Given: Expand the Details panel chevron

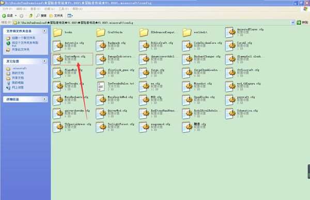Looking at the screenshot, I should (44, 99).
